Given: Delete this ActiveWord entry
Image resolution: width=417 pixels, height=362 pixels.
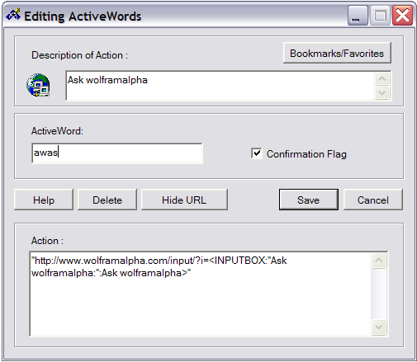Looking at the screenshot, I should pos(107,200).
